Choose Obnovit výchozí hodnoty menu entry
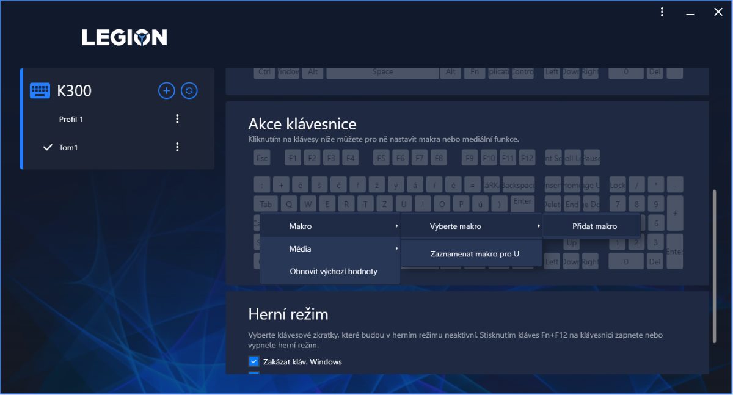 point(333,272)
